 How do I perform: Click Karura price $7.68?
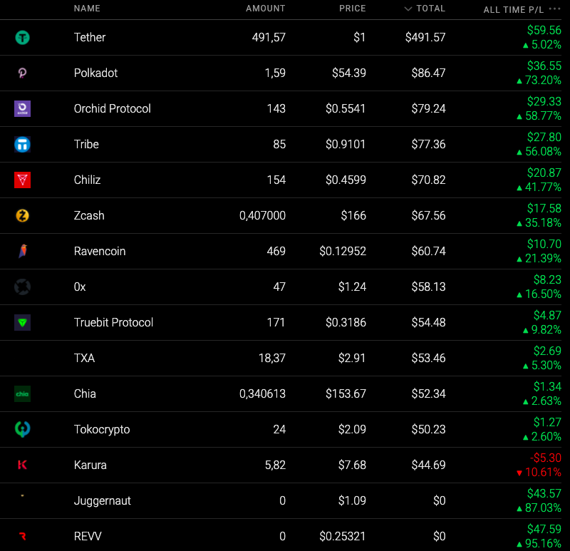352,465
